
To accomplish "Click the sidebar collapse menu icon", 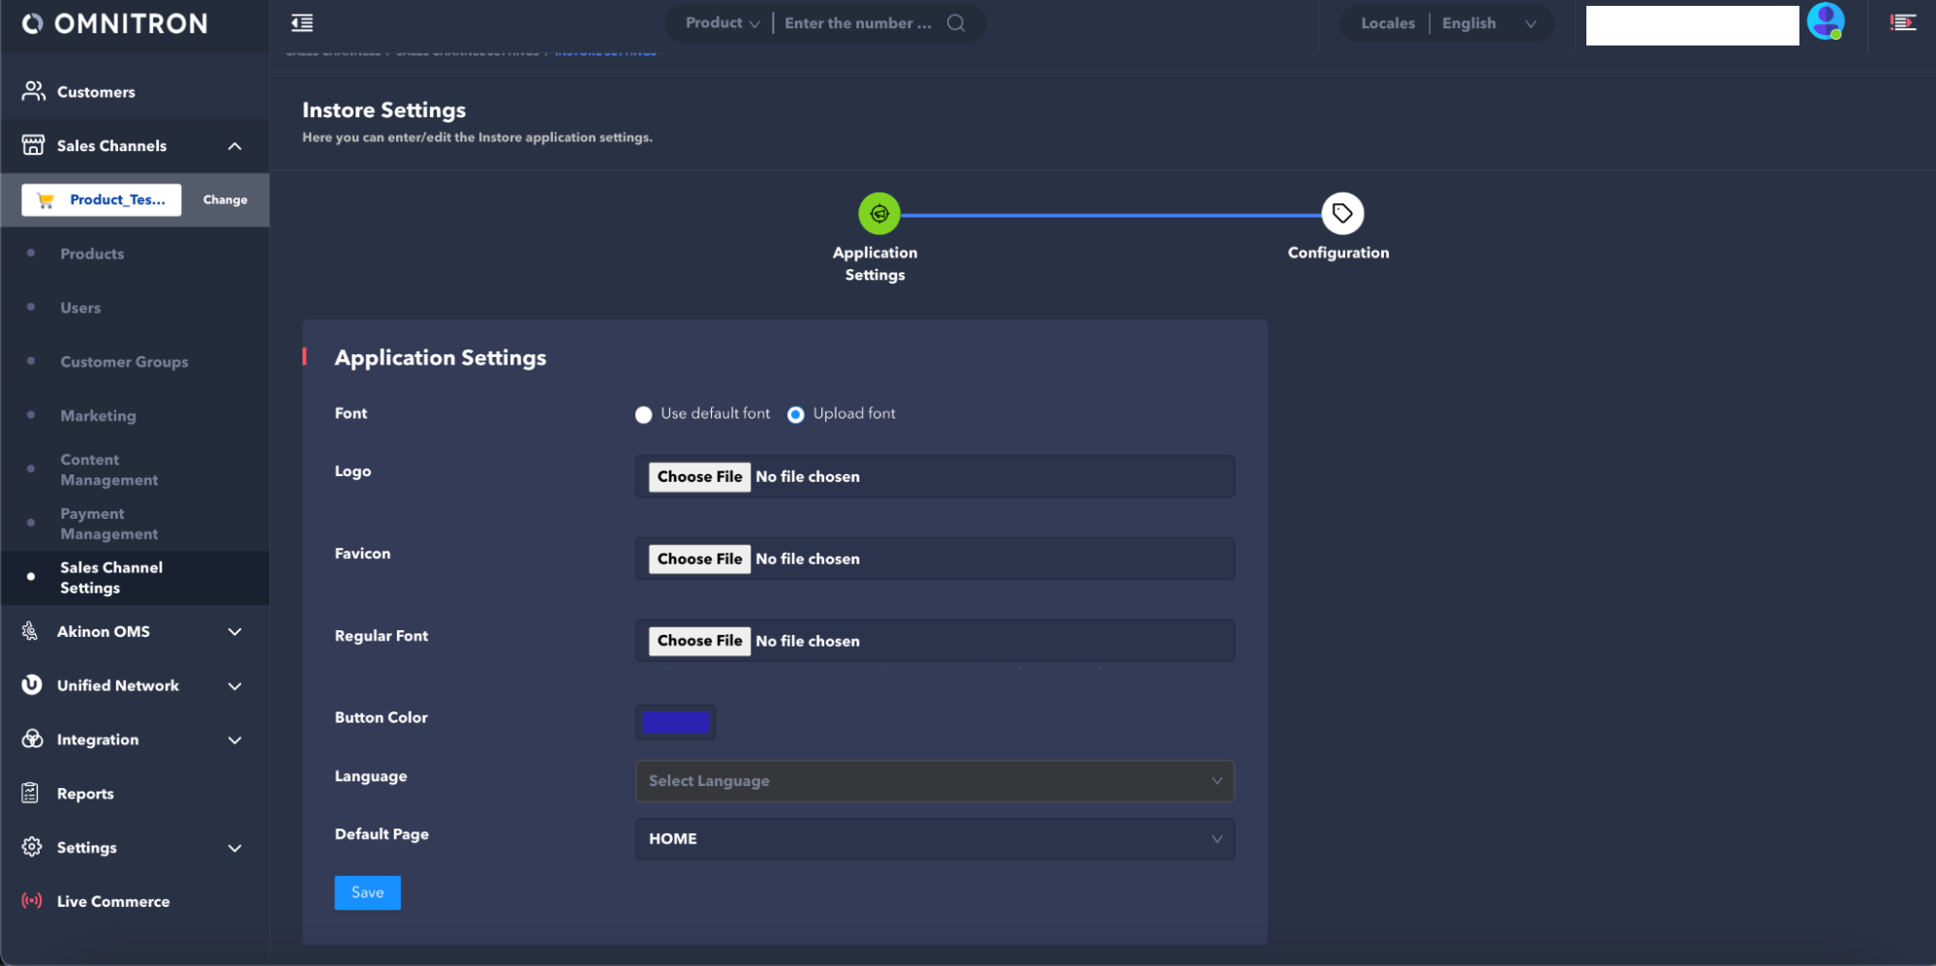I will pos(302,23).
